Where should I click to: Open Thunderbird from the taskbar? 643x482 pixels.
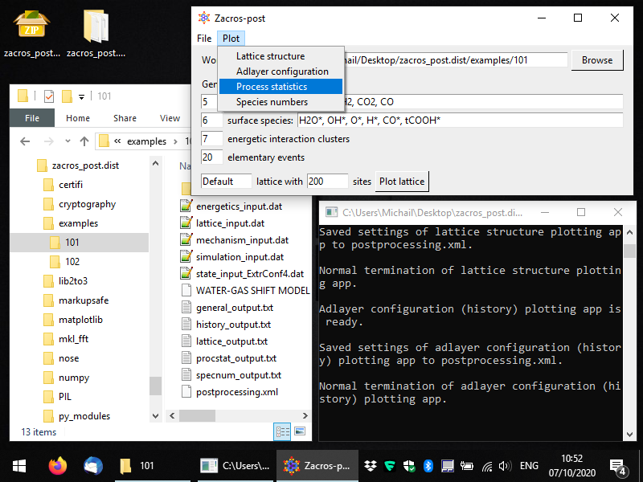(x=93, y=465)
